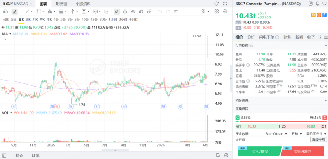This screenshot has height=159, width=328.
Task: Open the 帖子 tab
Action: point(311,37)
